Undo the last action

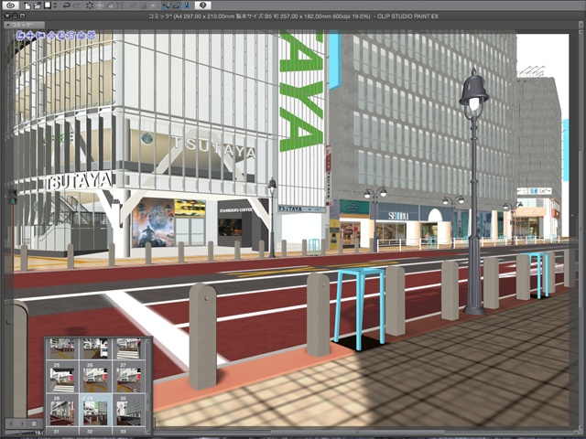(67, 5)
